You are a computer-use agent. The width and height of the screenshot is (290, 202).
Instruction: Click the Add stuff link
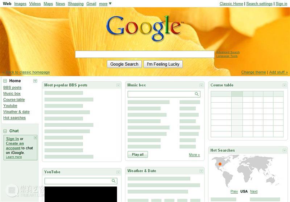pos(278,72)
